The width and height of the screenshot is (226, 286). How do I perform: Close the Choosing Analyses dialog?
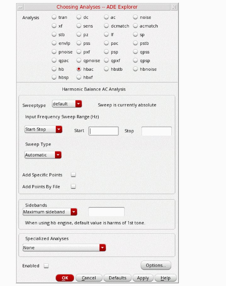(x=174, y=7)
